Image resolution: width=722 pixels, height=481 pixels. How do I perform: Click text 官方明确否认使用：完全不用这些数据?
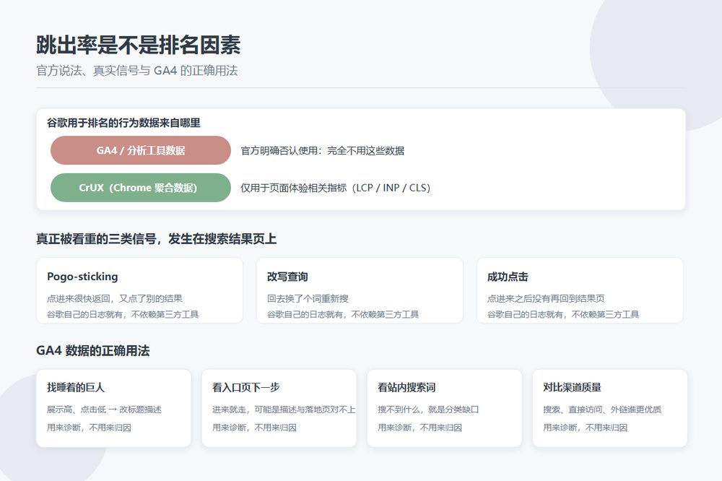click(x=322, y=151)
